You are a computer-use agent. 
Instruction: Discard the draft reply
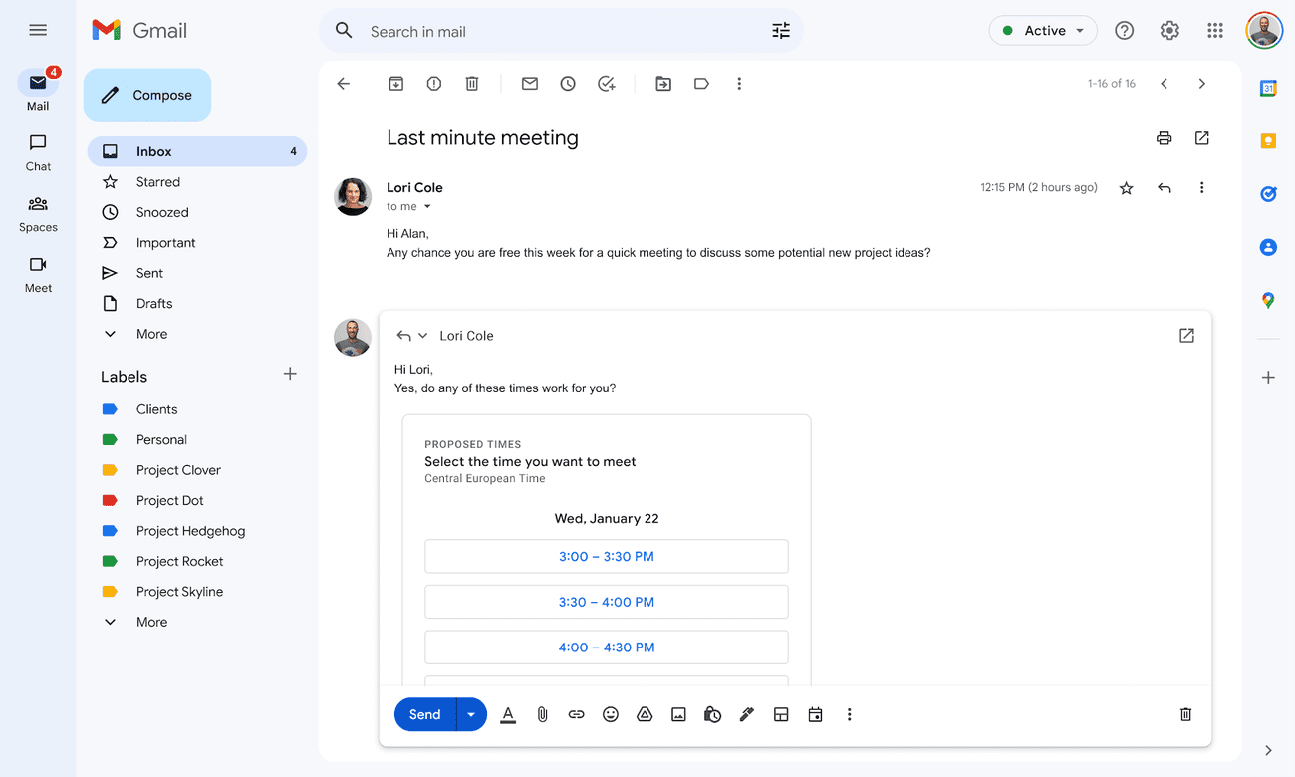(1184, 714)
